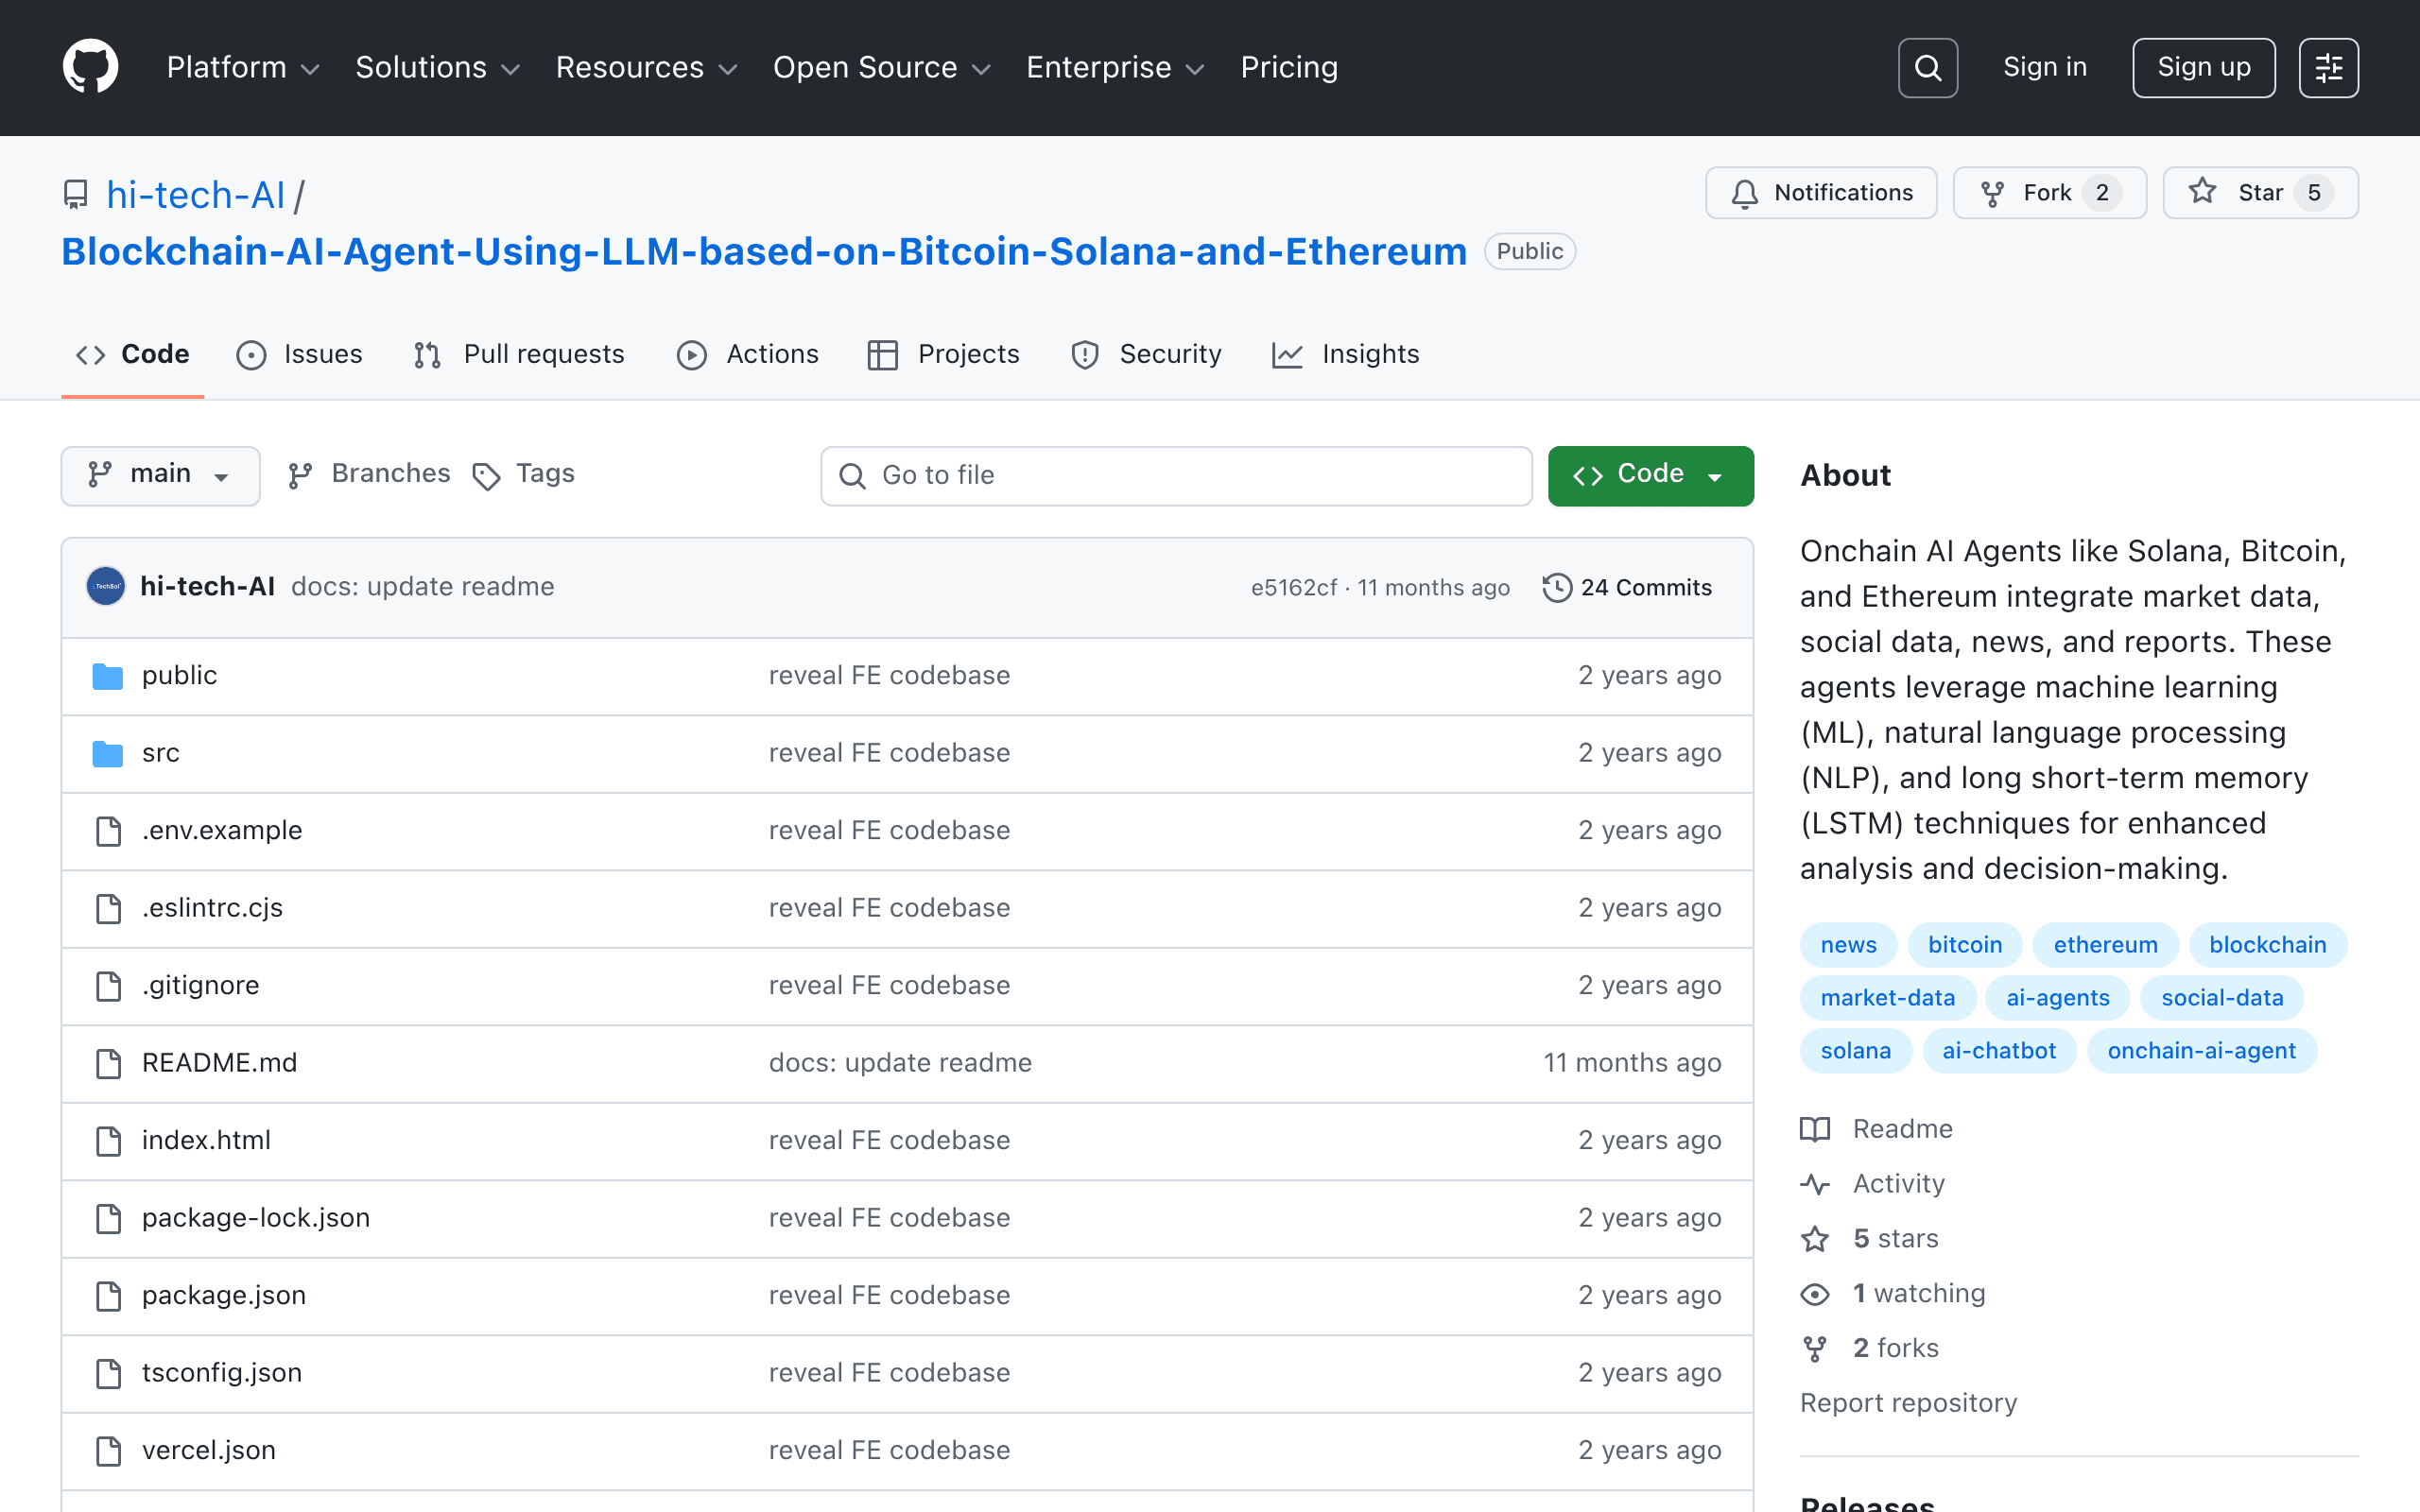Click the commit history clock icon
The width and height of the screenshot is (2420, 1512).
pyautogui.click(x=1556, y=588)
